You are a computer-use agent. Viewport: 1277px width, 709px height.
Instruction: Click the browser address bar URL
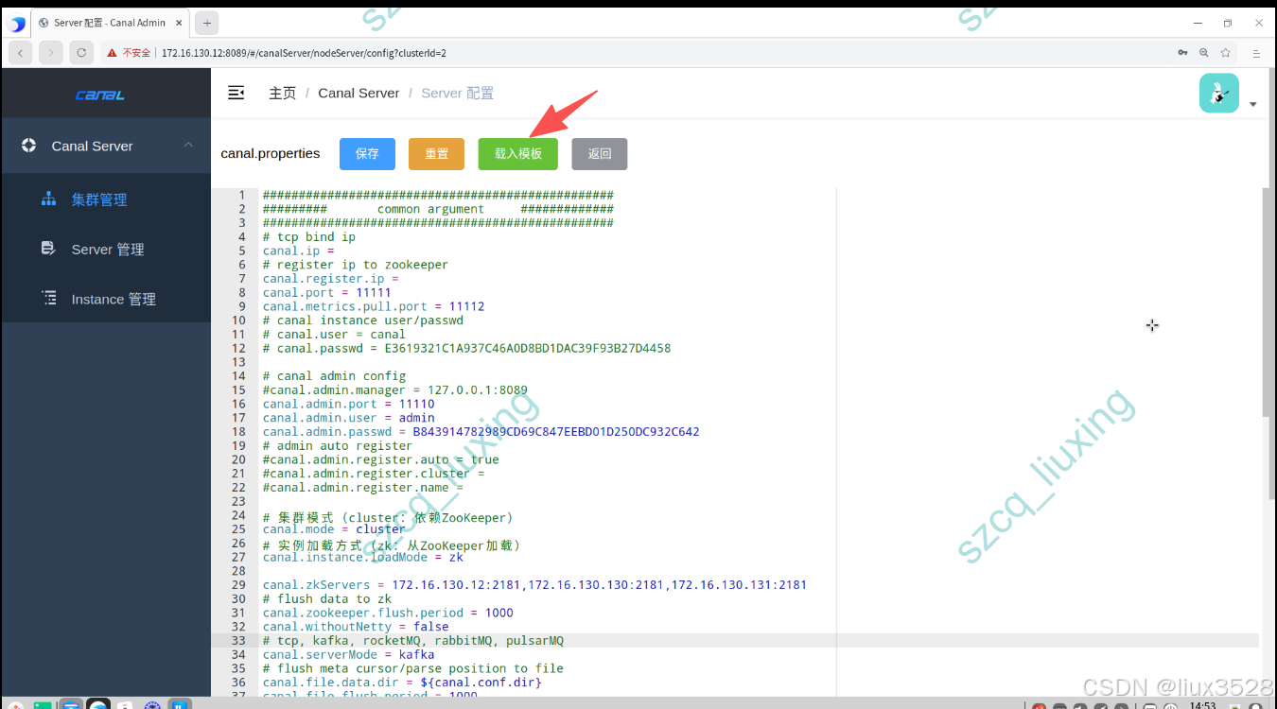pos(304,53)
